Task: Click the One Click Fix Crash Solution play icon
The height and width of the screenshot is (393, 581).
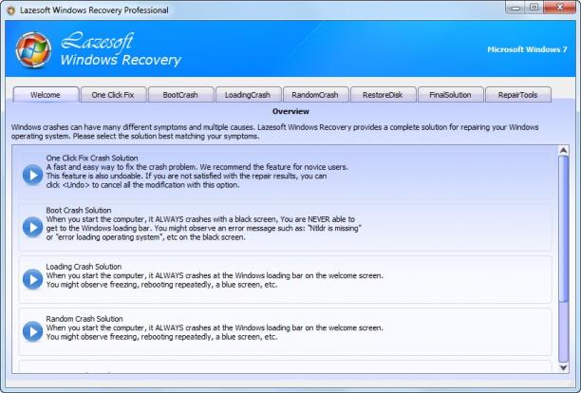Action: [x=32, y=175]
